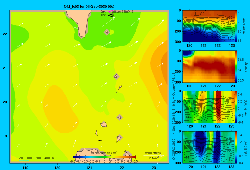Image resolution: width=250 pixels, height=170 pixels.
Task: Click the title 'OM_fc02 for 03-Sep-2020 00Z'
Action: (x=89, y=6)
